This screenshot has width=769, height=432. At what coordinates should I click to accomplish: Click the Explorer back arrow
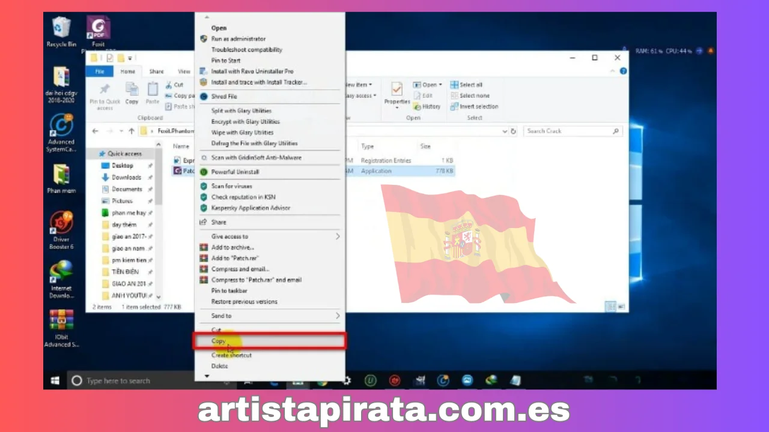click(x=96, y=131)
